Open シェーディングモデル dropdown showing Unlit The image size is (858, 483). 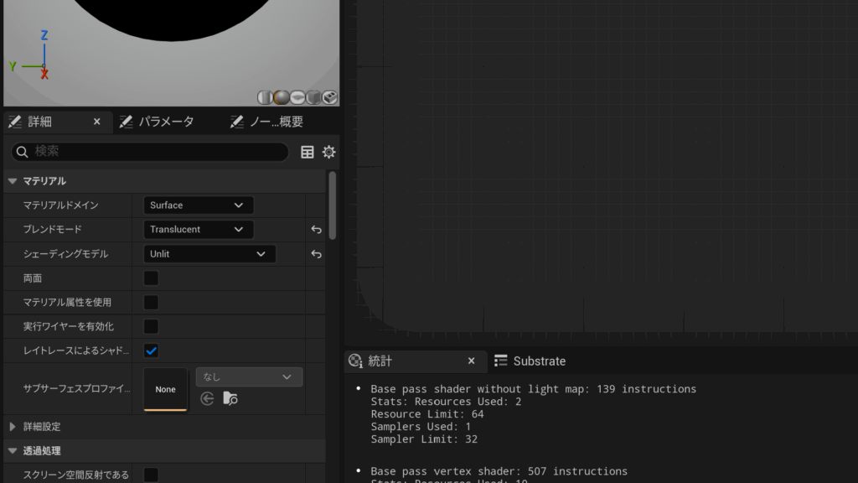pyautogui.click(x=209, y=254)
